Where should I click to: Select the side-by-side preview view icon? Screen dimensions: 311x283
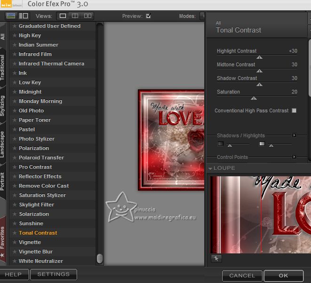(88, 16)
